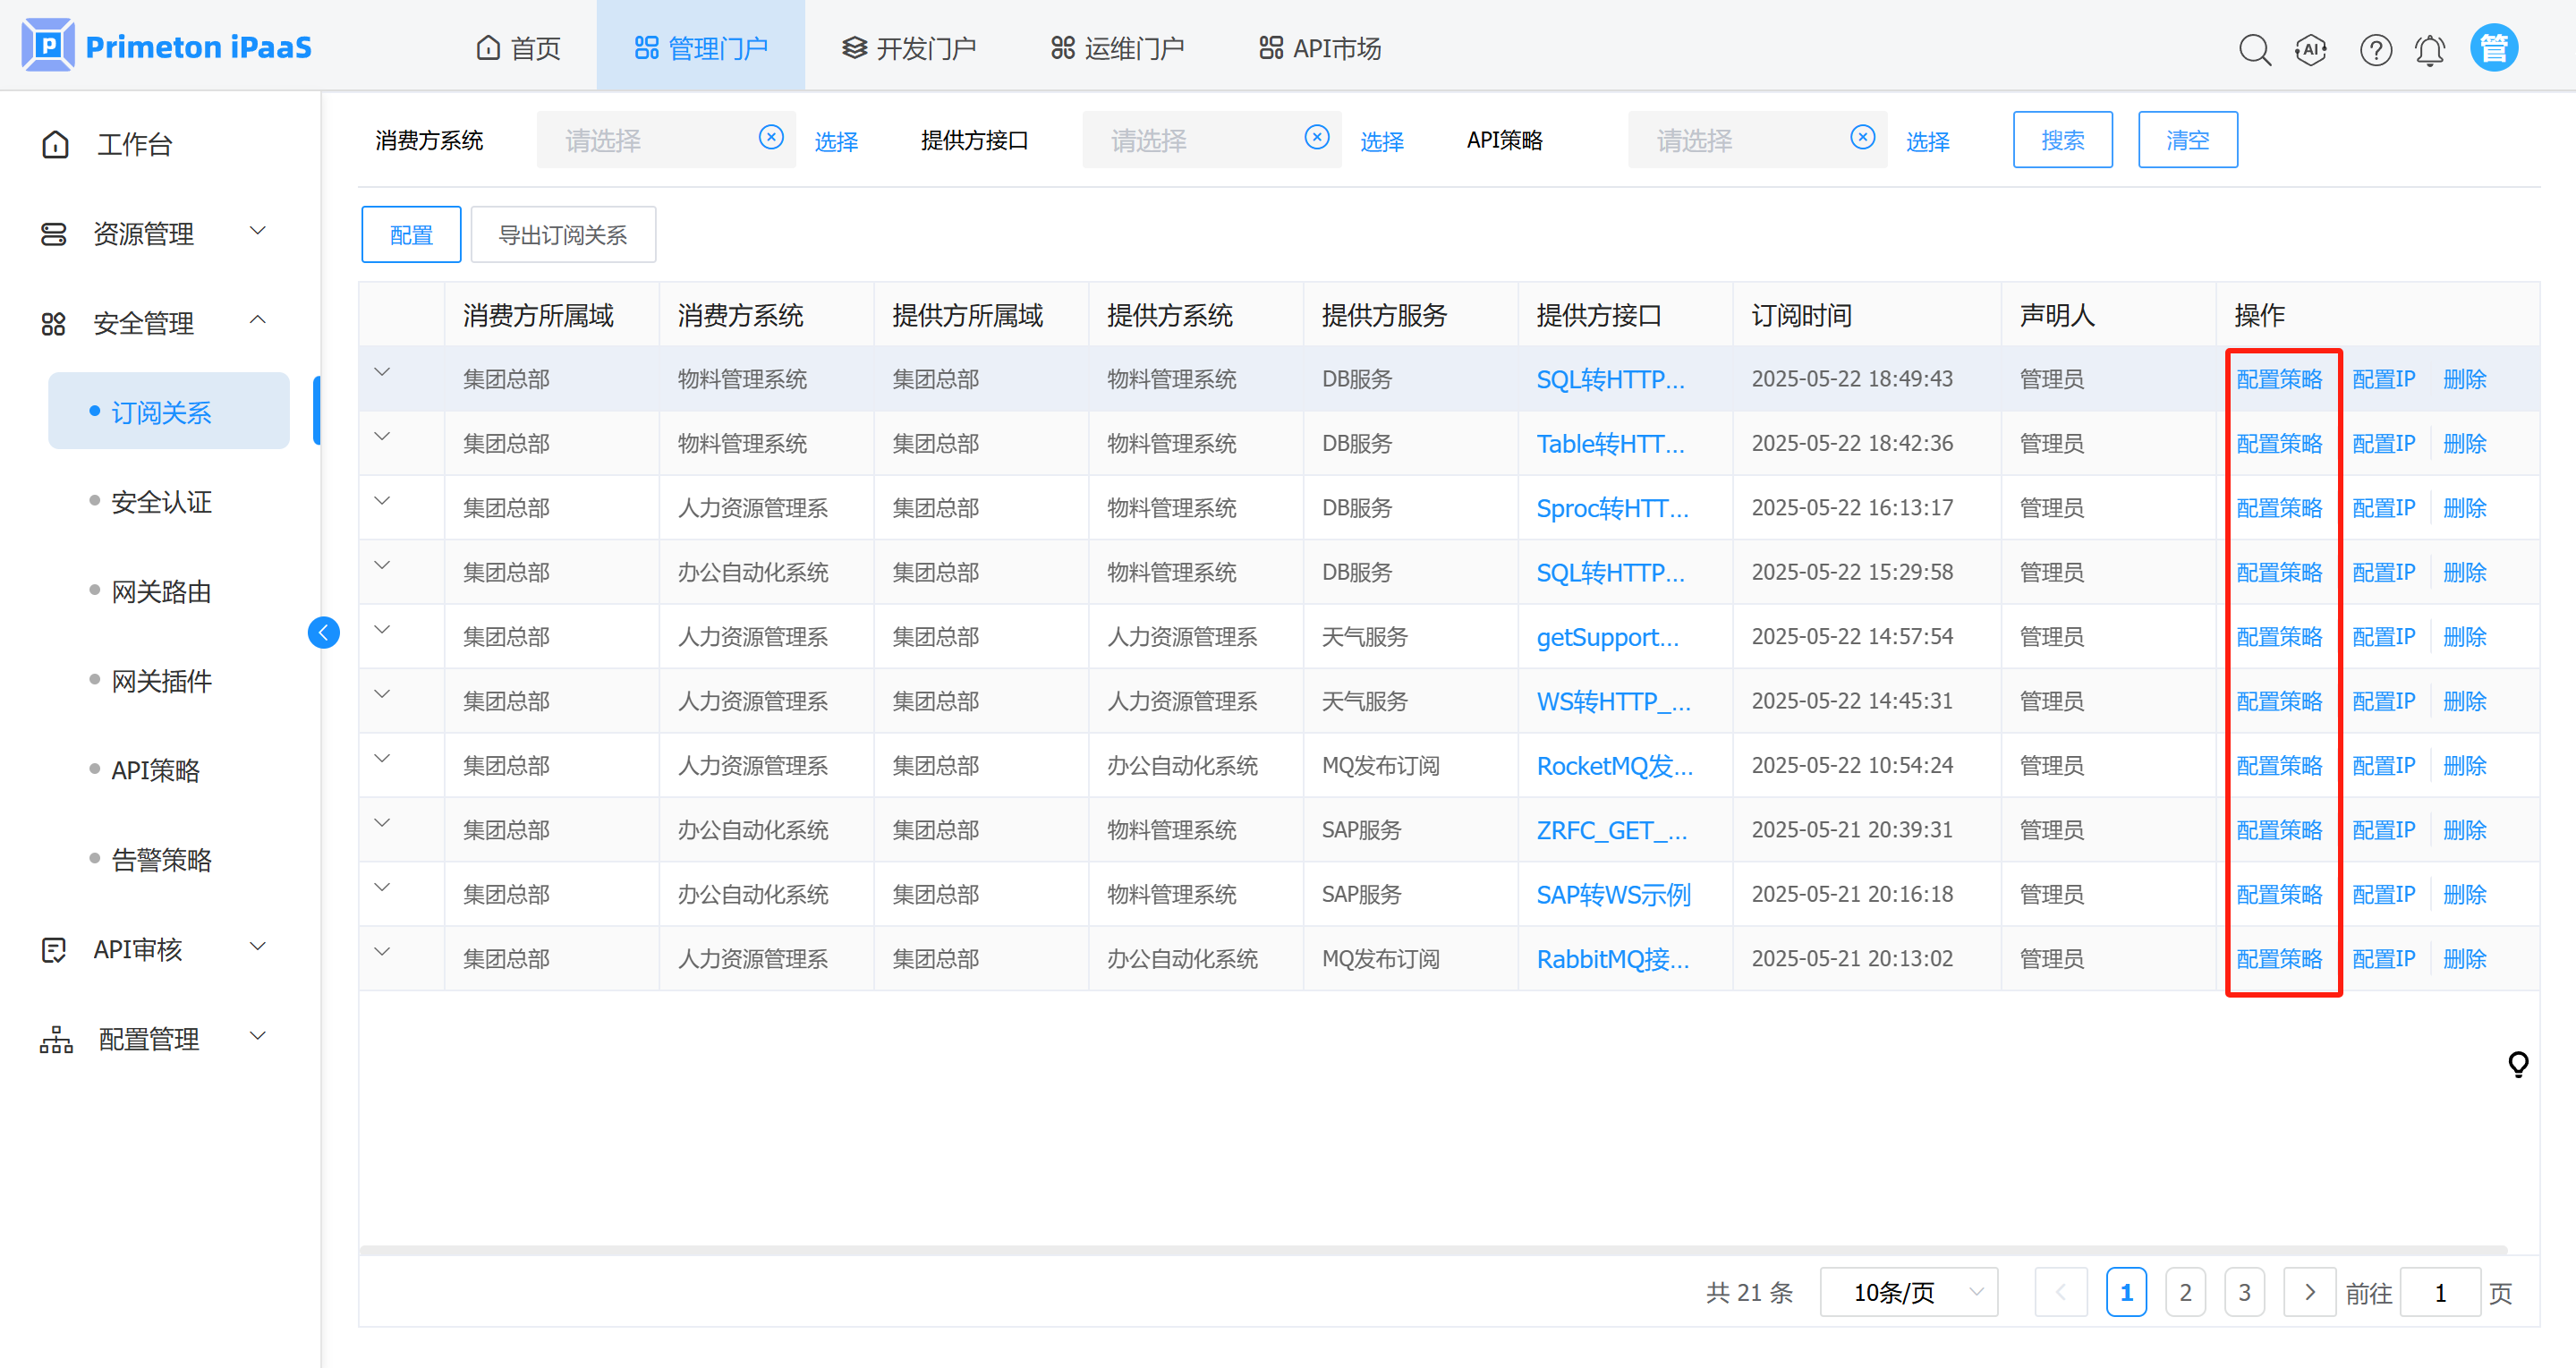Clear the 消费方系统 field with x icon

pos(771,138)
